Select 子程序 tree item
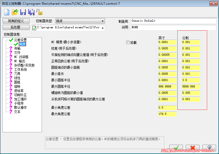The image size is (219, 154). (19, 103)
